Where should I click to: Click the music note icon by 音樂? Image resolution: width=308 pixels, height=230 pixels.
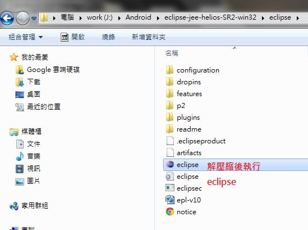tap(20, 156)
